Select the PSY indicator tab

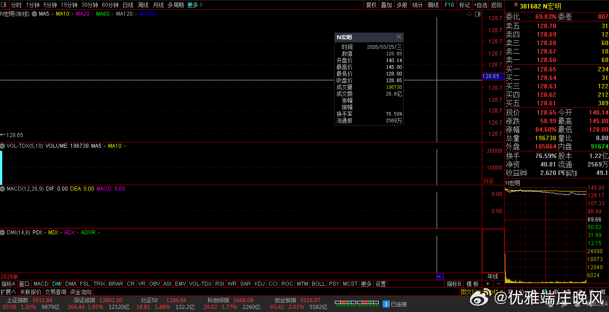coord(334,284)
